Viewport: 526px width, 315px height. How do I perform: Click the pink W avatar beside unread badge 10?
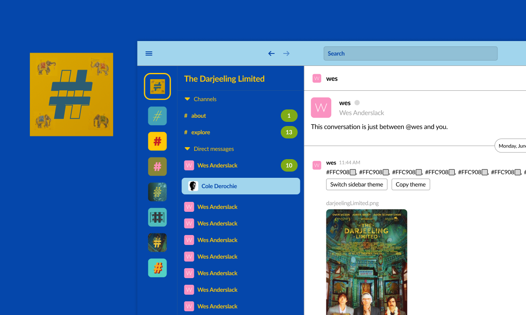(189, 165)
